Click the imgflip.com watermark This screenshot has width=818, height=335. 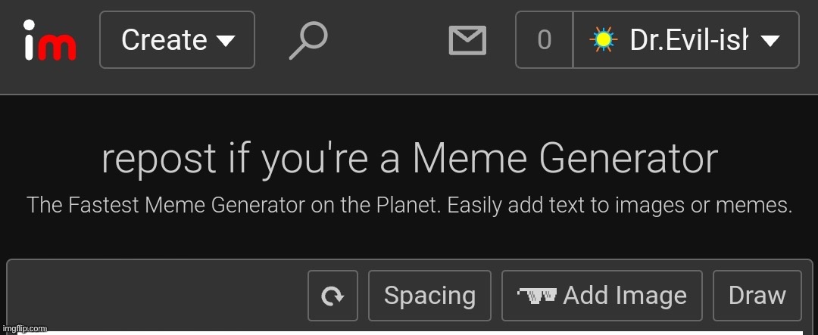(x=24, y=329)
